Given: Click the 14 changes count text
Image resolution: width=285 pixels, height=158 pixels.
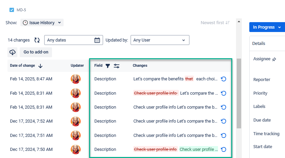Looking at the screenshot, I should [x=19, y=40].
